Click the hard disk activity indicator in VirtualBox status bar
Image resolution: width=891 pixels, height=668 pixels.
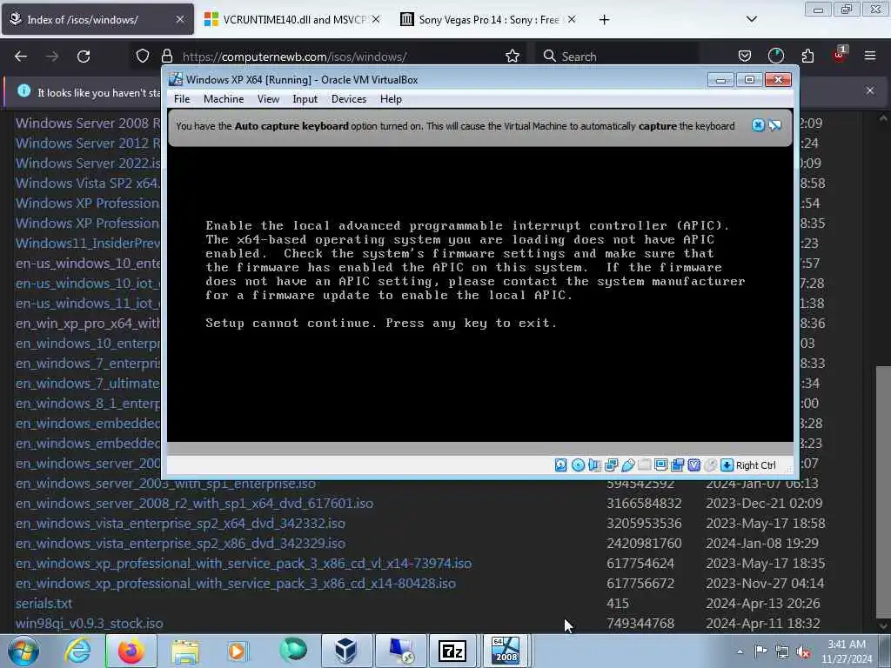pos(560,465)
